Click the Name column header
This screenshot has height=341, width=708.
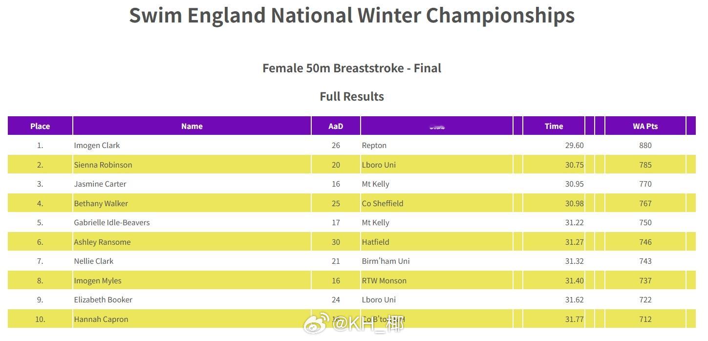point(192,126)
